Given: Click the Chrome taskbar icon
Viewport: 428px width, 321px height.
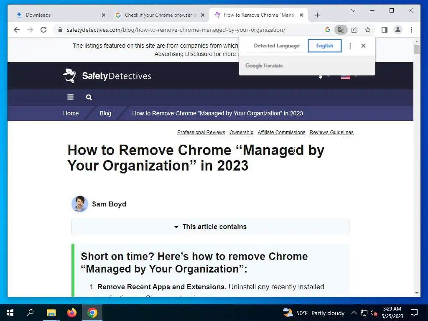Looking at the screenshot, I should point(92,313).
